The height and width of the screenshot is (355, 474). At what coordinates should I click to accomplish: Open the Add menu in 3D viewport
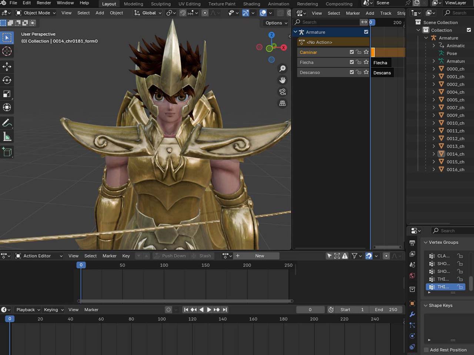[100, 13]
